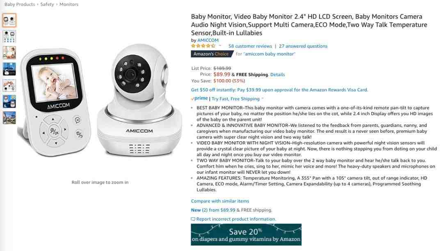Click the Prime logo
This screenshot has width=443, height=251.
[199, 99]
